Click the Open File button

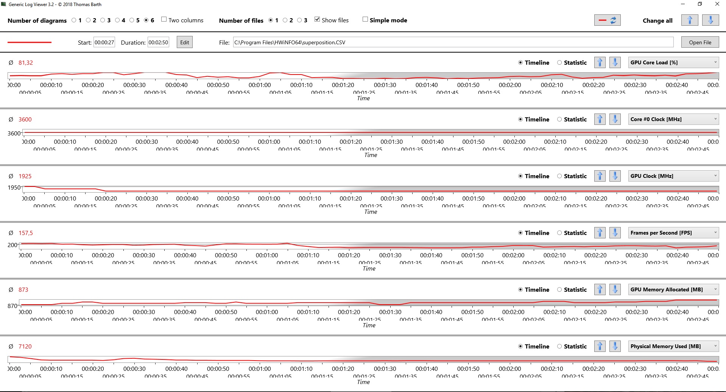[700, 42]
